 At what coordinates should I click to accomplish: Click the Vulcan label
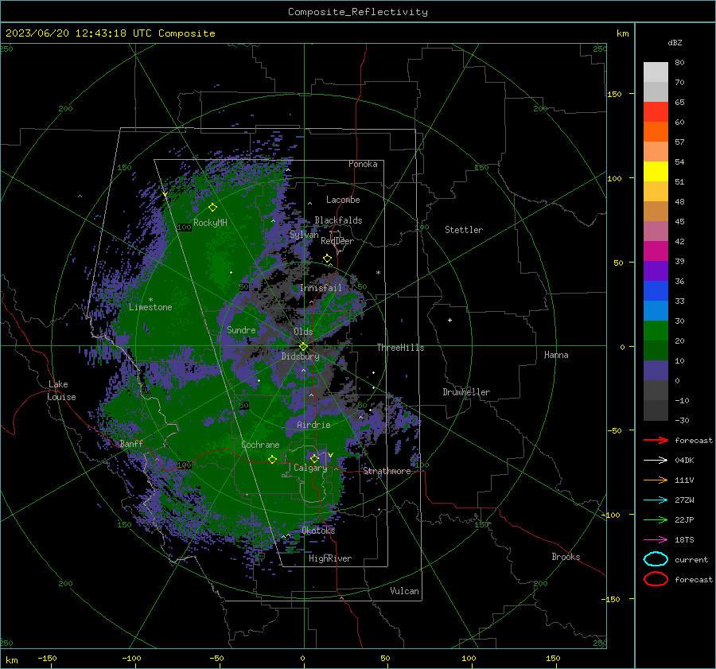404,591
